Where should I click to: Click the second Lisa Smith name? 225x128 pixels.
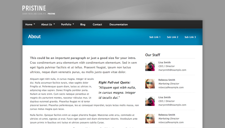coord(164,97)
